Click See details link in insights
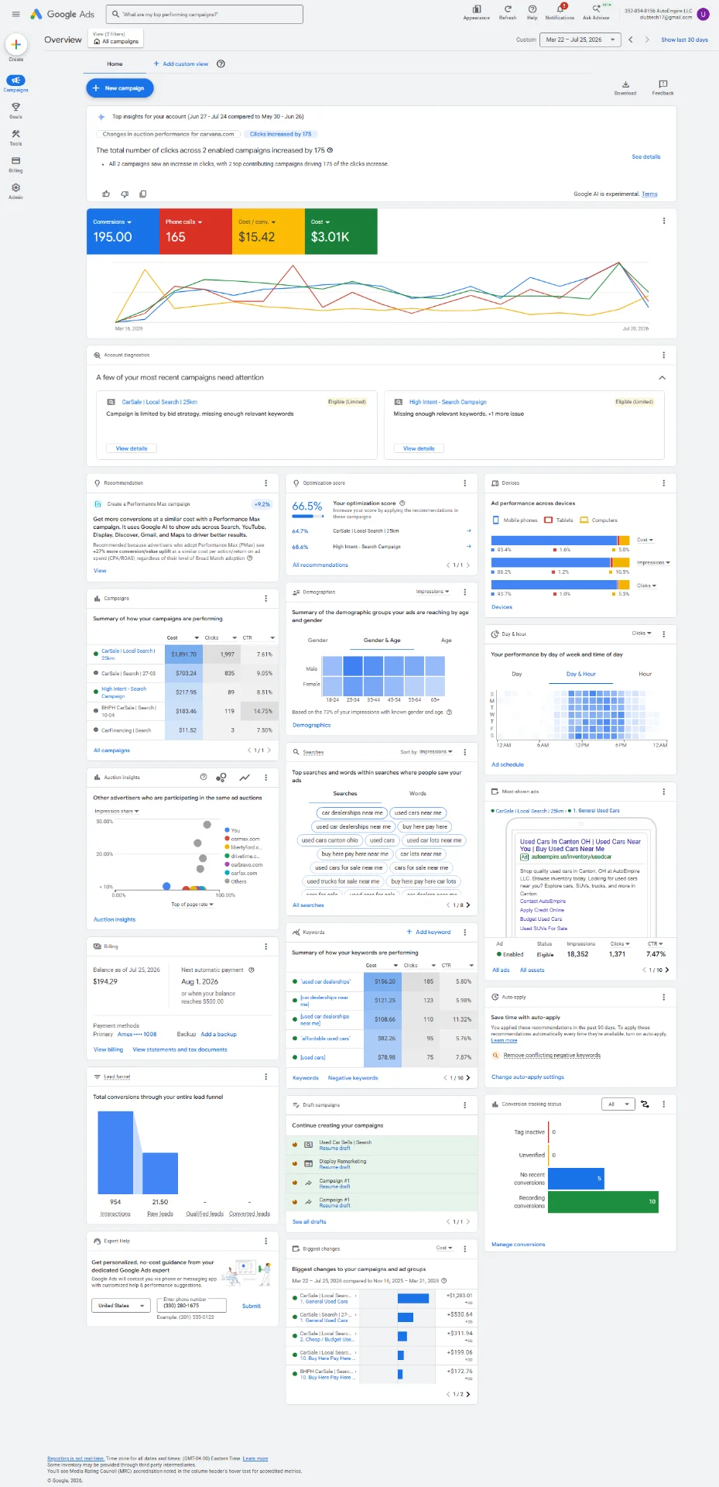Image resolution: width=719 pixels, height=1487 pixels. tap(645, 156)
